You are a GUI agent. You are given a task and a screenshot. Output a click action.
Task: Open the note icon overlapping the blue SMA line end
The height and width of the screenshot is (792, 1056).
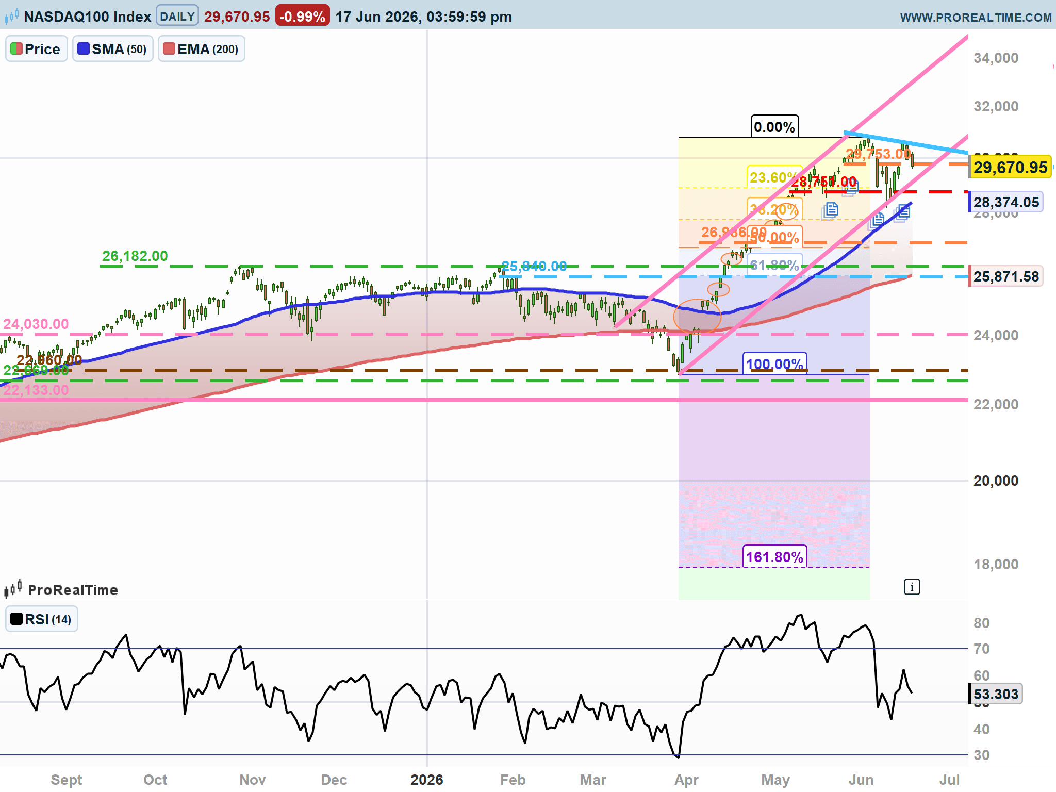pyautogui.click(x=902, y=212)
